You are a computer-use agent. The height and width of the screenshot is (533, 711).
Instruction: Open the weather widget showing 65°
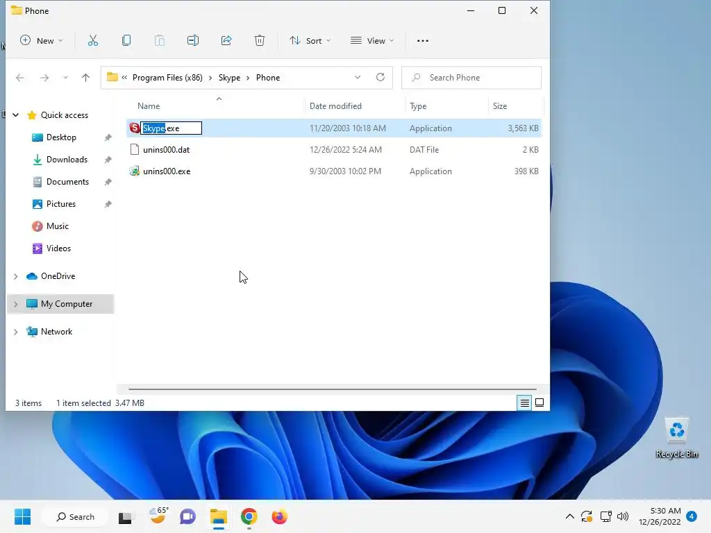(158, 516)
